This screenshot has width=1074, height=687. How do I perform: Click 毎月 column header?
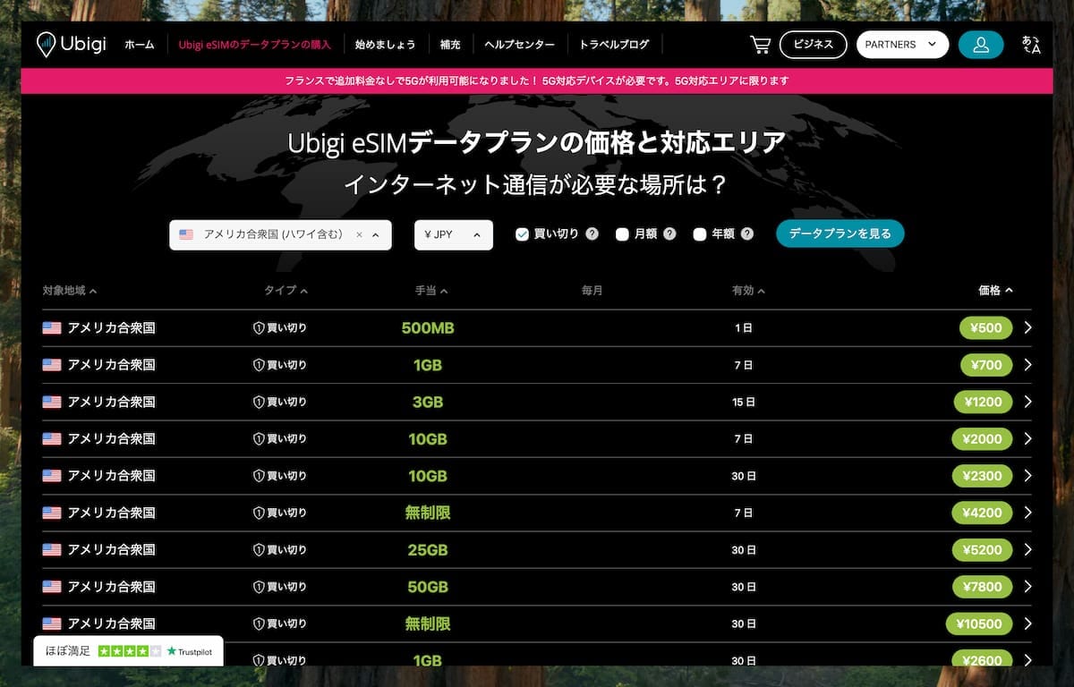tap(592, 291)
